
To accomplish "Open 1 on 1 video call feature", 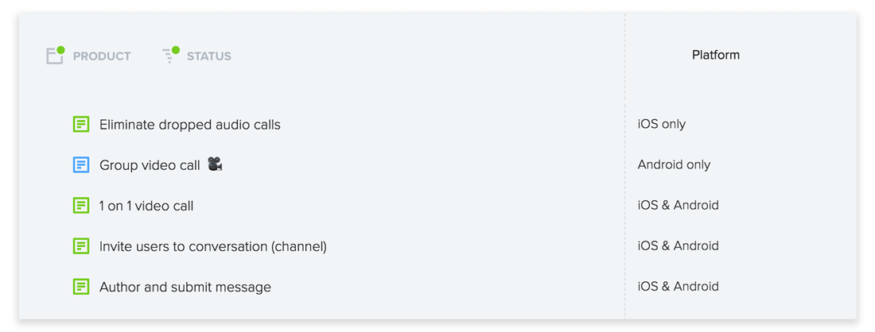I will (x=146, y=206).
